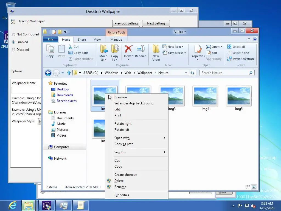The image size is (281, 211).
Task: Click quick access Properties icon in title bar
Action: tap(54, 32)
